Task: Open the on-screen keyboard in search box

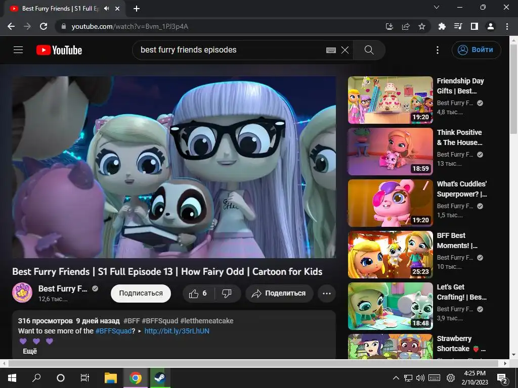Action: click(331, 50)
